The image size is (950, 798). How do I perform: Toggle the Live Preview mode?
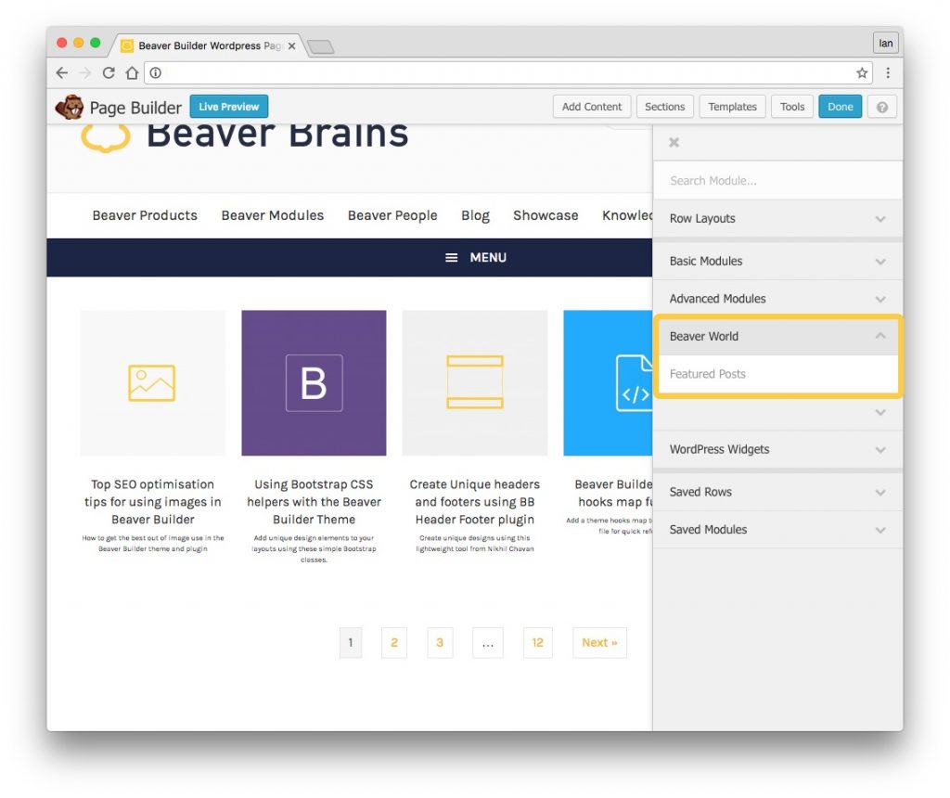pyautogui.click(x=228, y=107)
